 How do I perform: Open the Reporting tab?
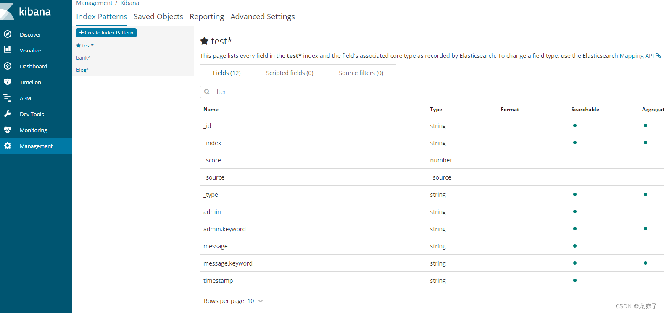pos(207,17)
